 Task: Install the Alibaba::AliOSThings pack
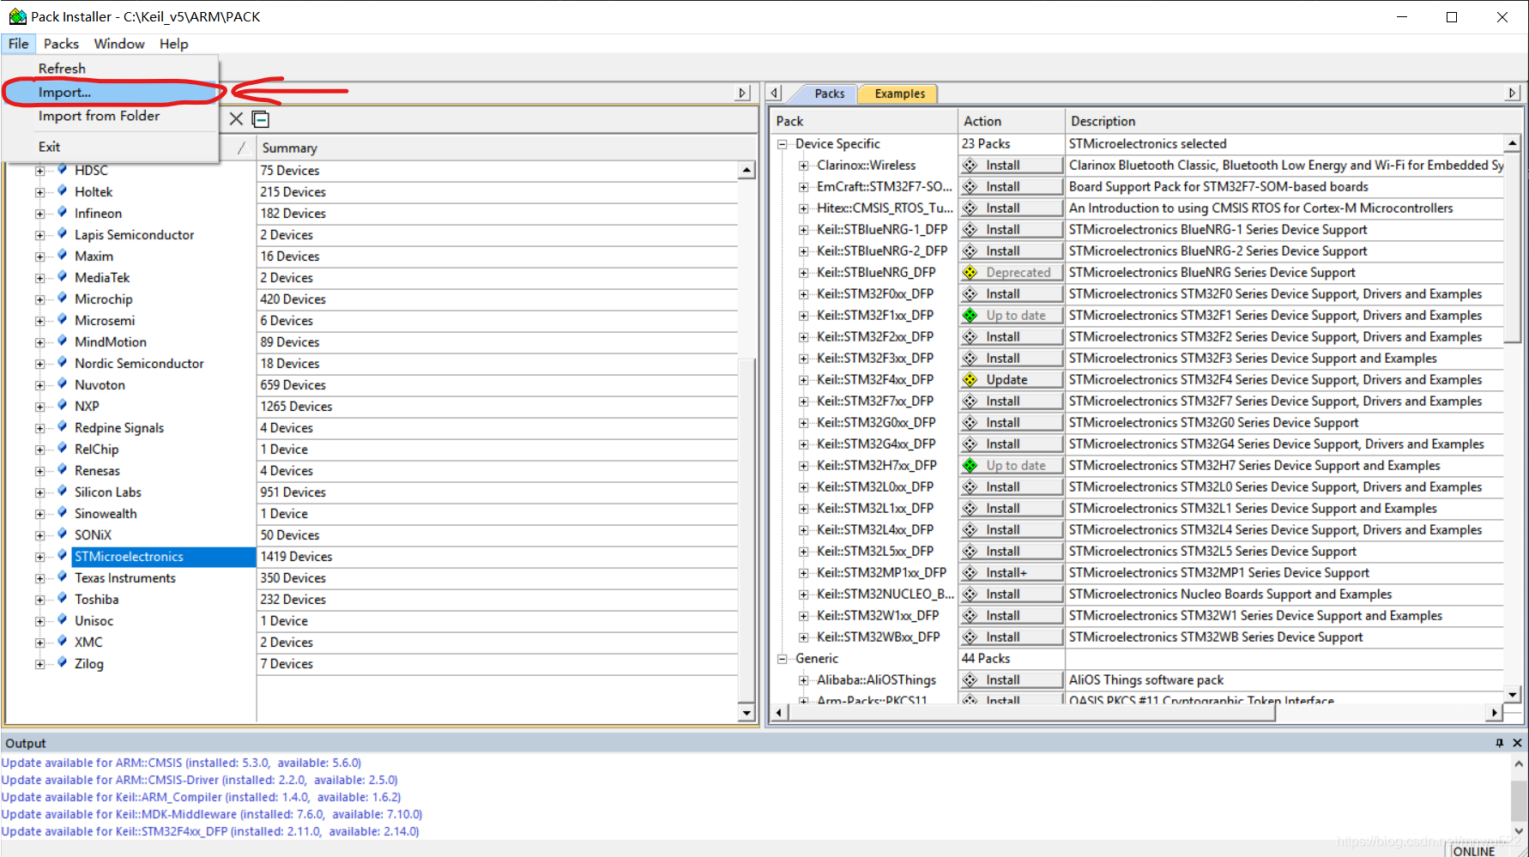point(1011,680)
